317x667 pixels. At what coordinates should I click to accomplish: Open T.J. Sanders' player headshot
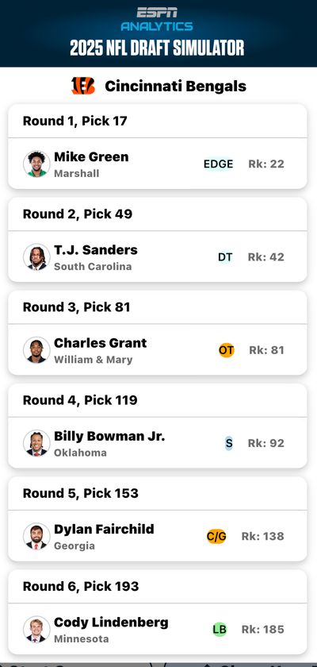coord(36,257)
